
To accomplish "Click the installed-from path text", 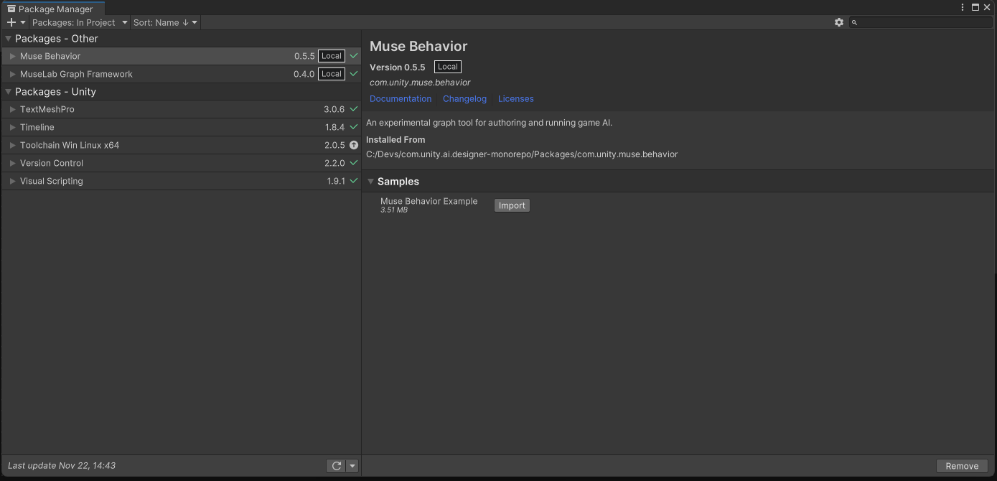I will tap(522, 154).
